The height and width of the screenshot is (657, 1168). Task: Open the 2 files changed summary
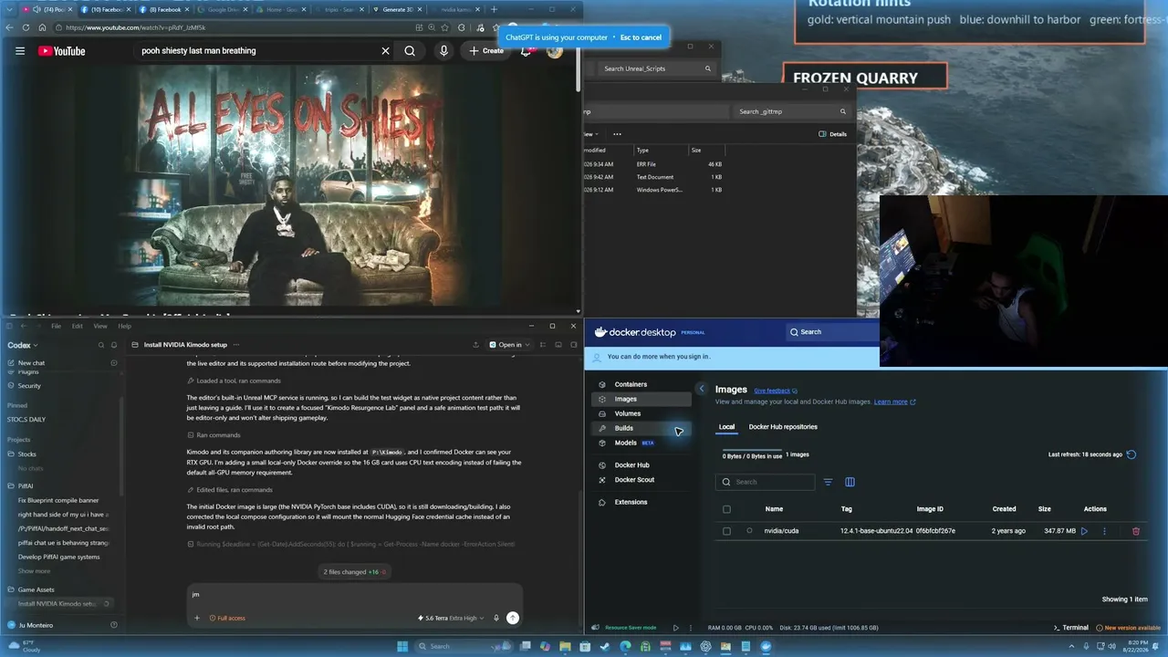(x=355, y=572)
